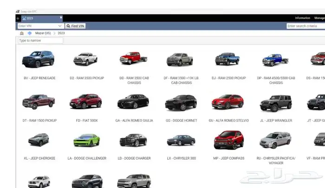
Task: Focus the Enter search criteria field
Action: (305, 26)
